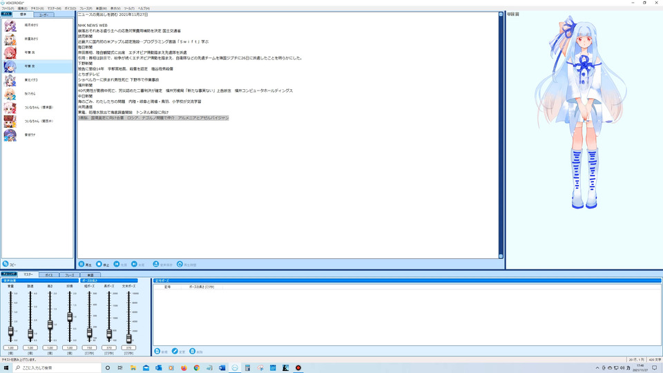This screenshot has height=373, width=663.
Task: Switch to ユーザー voice preset tab
Action: click(x=44, y=15)
